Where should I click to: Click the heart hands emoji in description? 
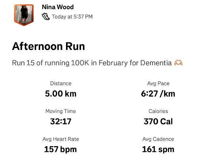point(178,63)
